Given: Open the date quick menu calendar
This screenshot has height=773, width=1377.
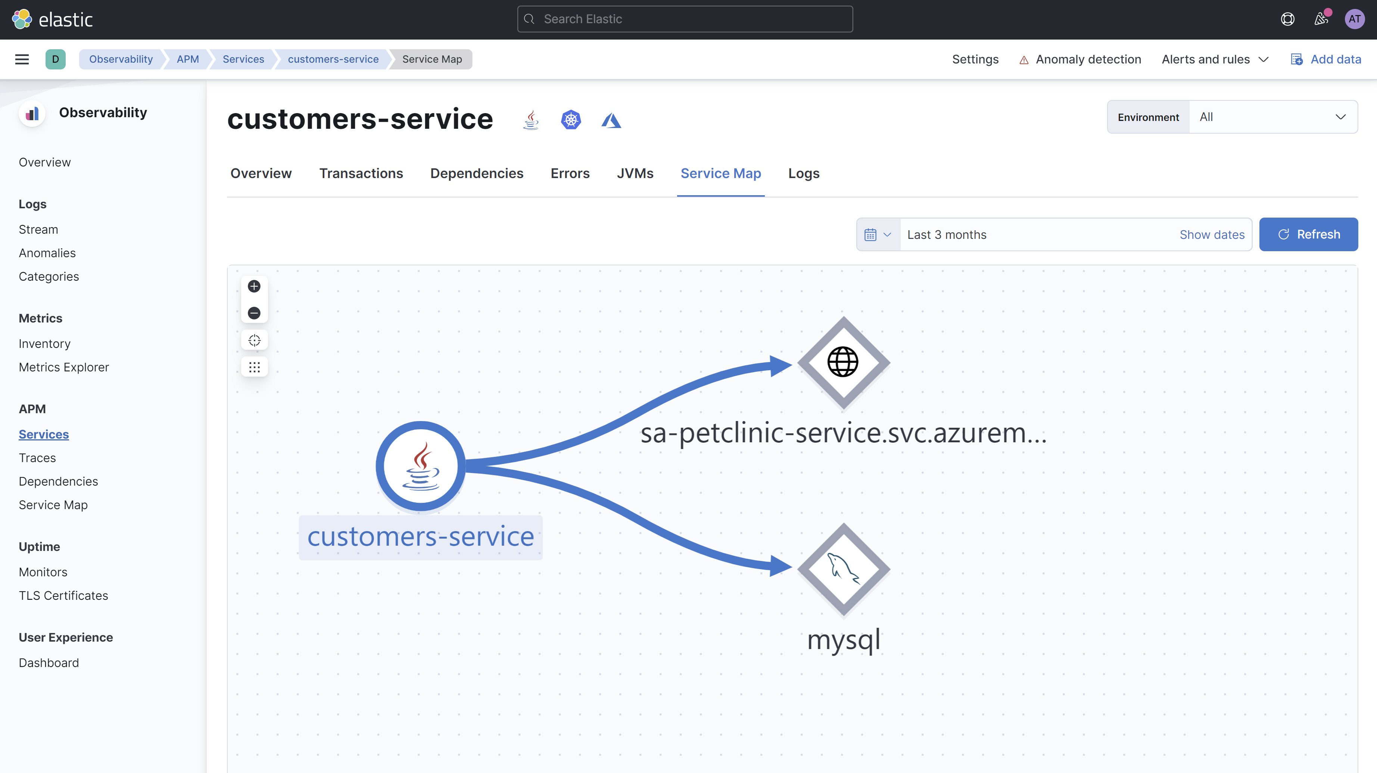Looking at the screenshot, I should coord(878,235).
